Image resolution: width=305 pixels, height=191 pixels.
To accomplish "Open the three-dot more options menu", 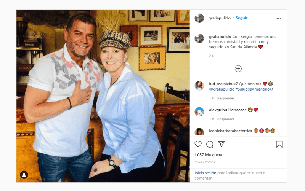I will [279, 18].
